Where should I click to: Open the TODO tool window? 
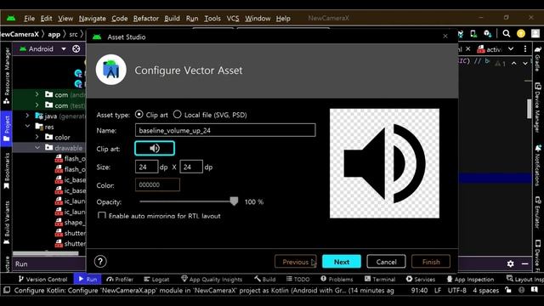coord(297,279)
